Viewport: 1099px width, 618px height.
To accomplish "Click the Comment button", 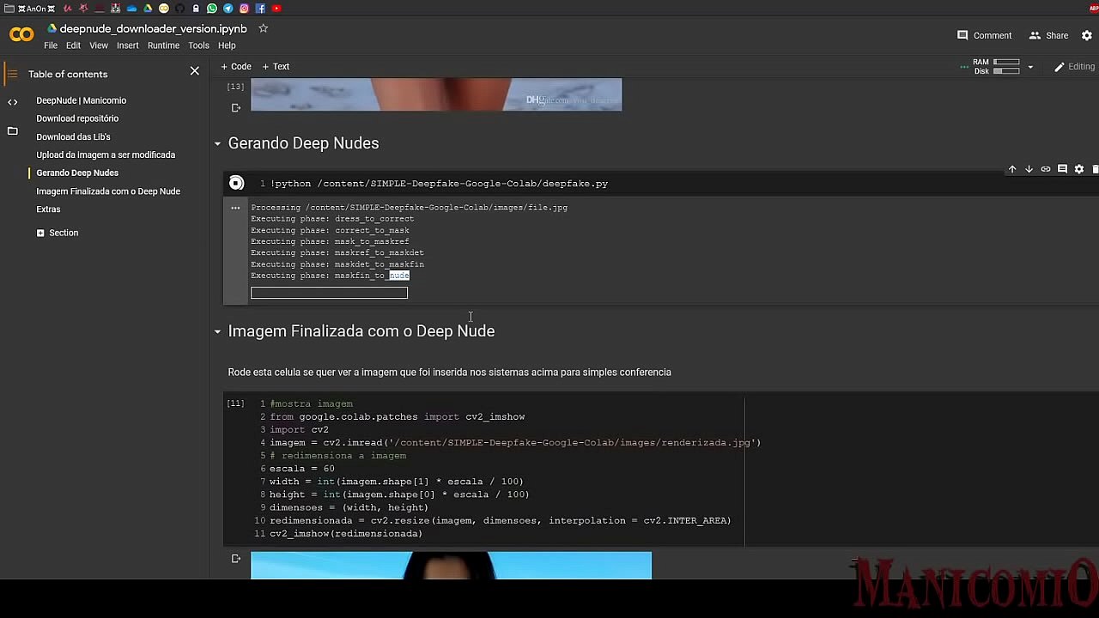I will 984,35.
